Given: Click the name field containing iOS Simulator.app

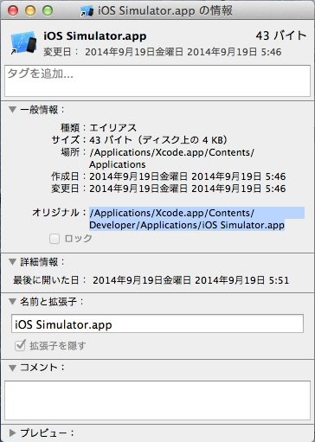Looking at the screenshot, I should 157,323.
